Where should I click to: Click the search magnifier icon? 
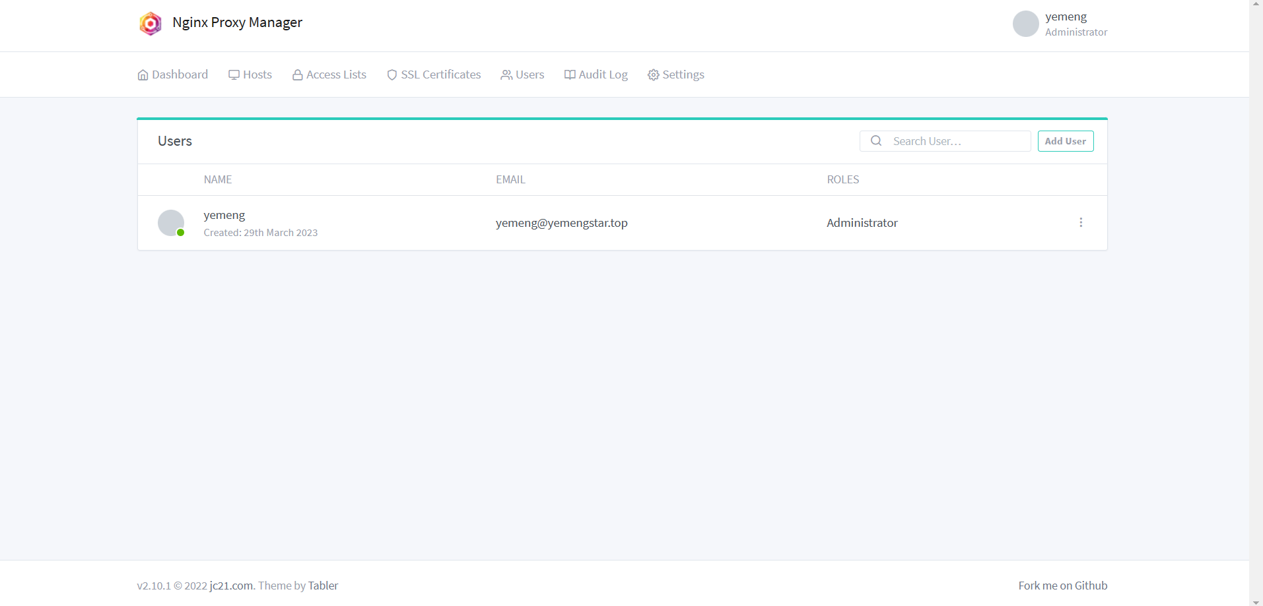click(x=876, y=141)
